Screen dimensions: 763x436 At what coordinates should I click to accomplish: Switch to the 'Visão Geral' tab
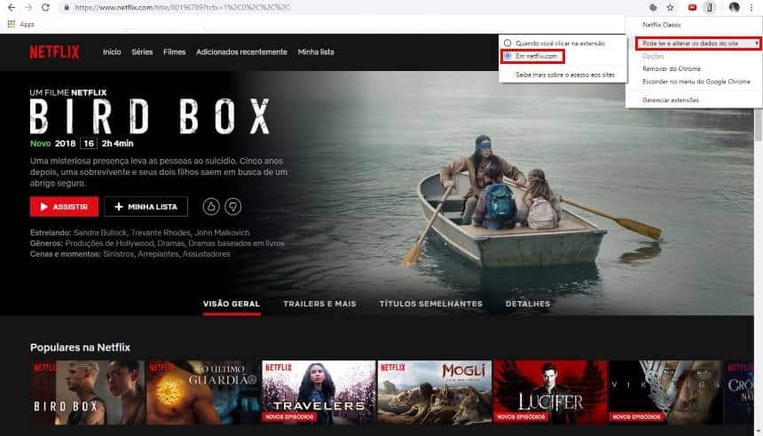232,304
